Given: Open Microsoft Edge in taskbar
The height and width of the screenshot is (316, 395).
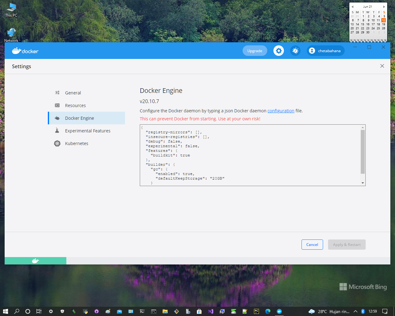Looking at the screenshot, I should click(x=268, y=311).
